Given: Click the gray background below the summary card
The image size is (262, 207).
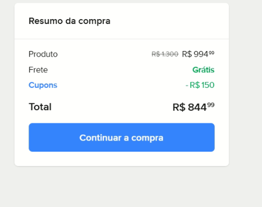Looking at the screenshot, I should tap(121, 186).
